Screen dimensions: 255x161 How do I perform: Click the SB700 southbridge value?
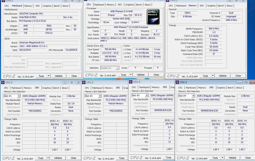49,29
